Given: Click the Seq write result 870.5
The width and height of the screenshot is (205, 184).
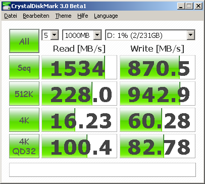Looking at the screenshot, I should pyautogui.click(x=158, y=67).
